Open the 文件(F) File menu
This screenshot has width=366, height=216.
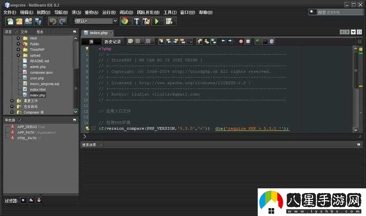10,13
